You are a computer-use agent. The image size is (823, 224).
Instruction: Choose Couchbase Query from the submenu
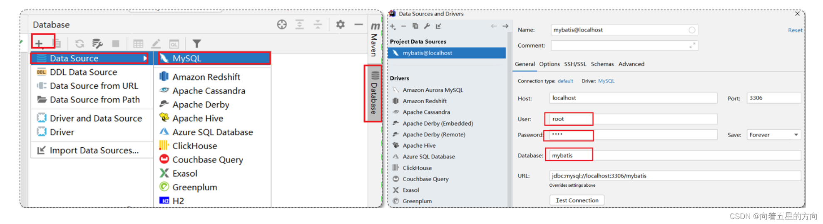tap(213, 160)
